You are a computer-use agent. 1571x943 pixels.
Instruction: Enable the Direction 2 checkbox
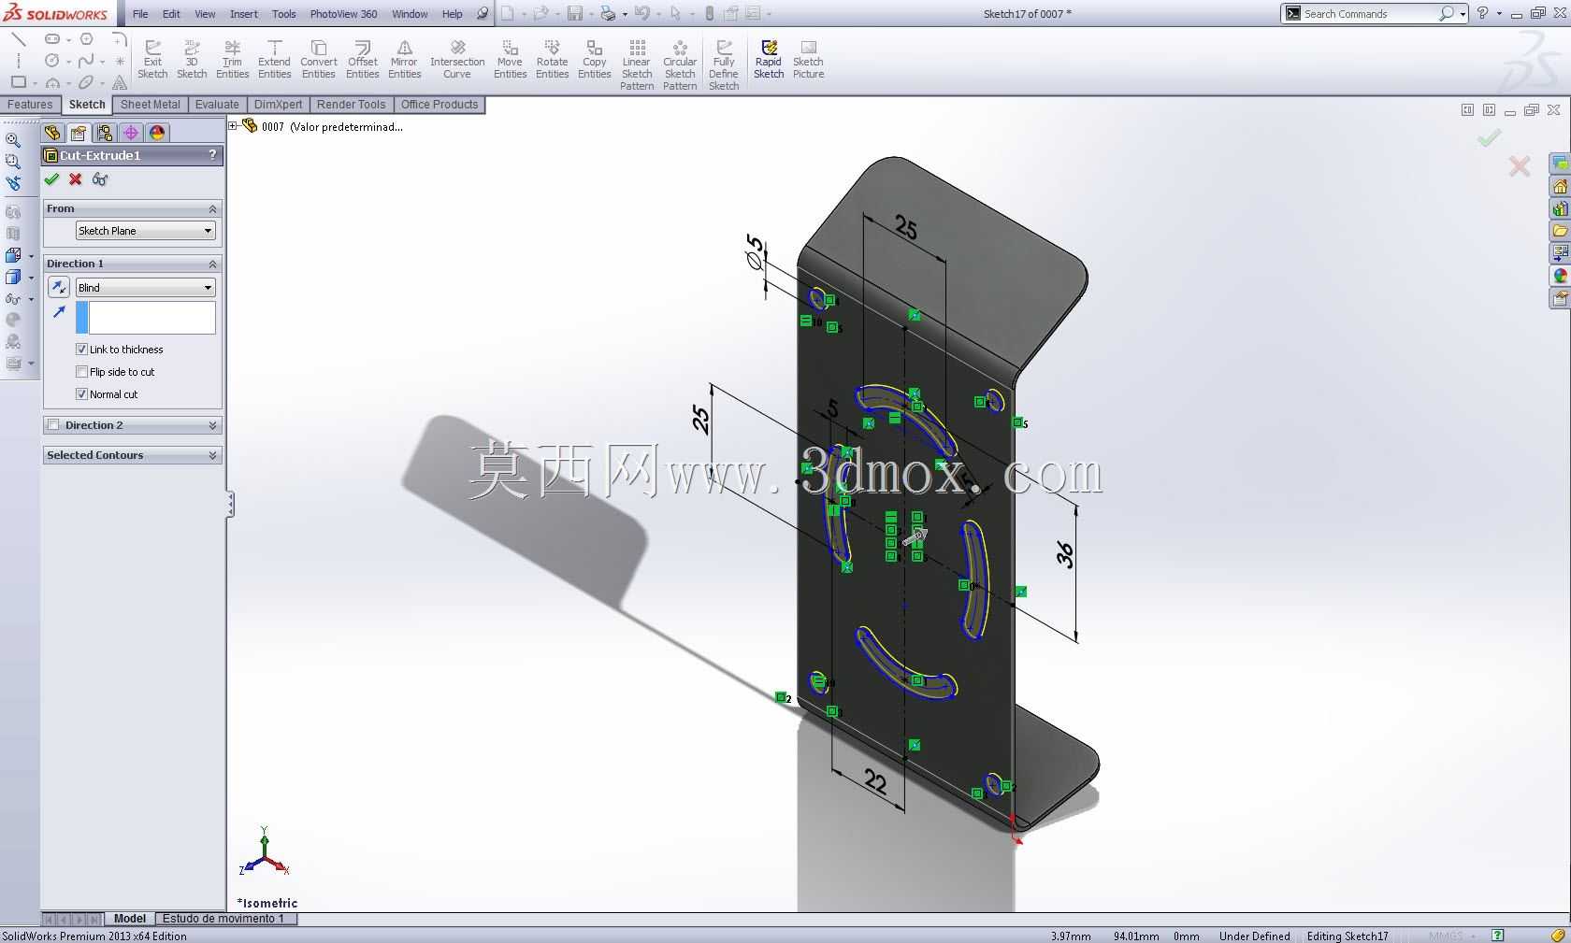pos(53,425)
